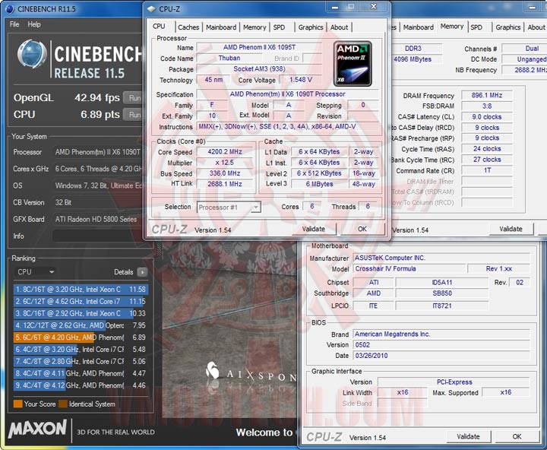
Task: Click the Link Width value x16
Action: (403, 392)
